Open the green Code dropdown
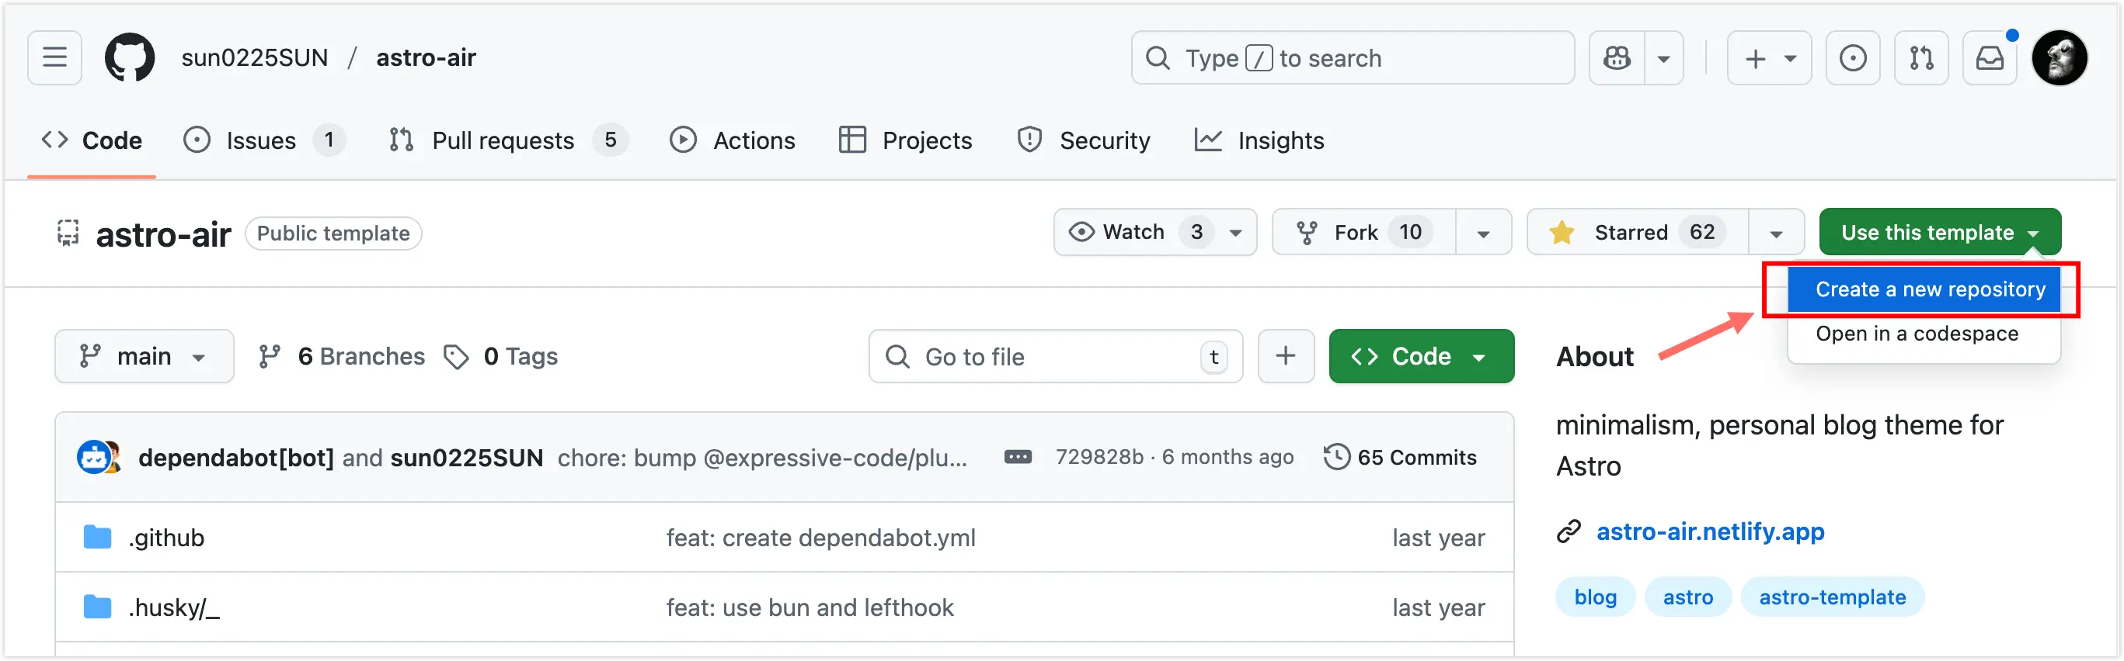2124x661 pixels. [x=1421, y=355]
